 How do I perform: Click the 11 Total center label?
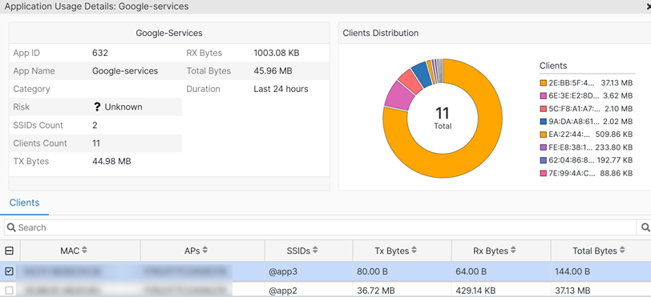tap(443, 118)
